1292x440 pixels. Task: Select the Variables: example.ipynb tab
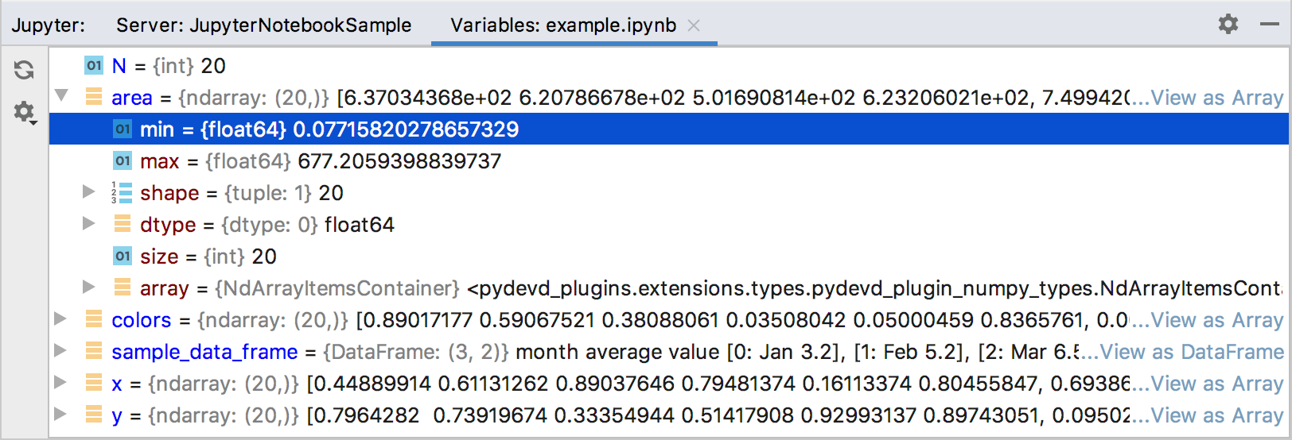click(562, 25)
